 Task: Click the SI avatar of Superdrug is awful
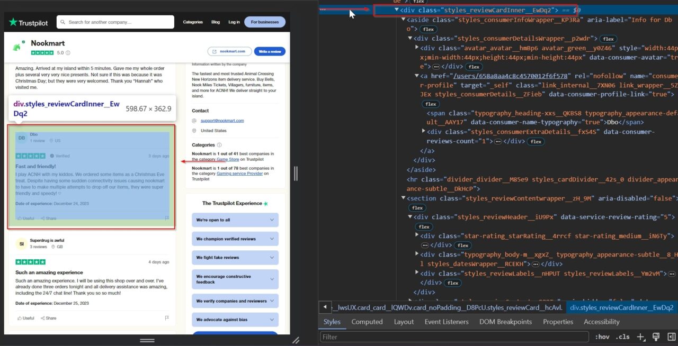point(22,244)
